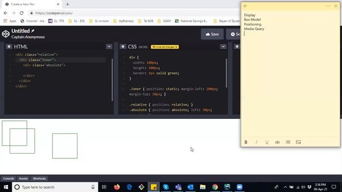The width and height of the screenshot is (342, 192).
Task: Click 'Media Query' line in sticky note
Action: pyautogui.click(x=254, y=29)
